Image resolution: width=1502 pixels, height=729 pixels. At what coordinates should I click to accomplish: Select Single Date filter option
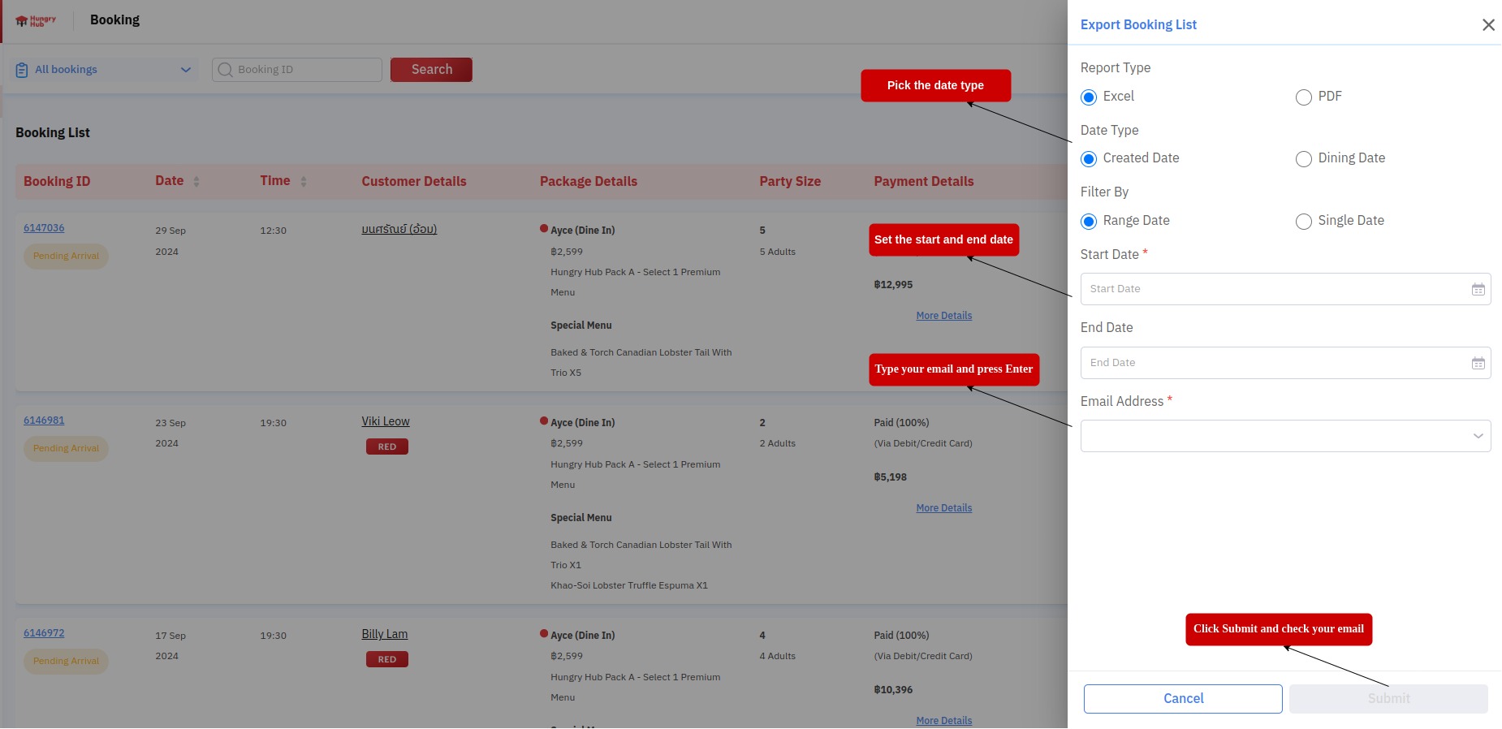(x=1303, y=222)
